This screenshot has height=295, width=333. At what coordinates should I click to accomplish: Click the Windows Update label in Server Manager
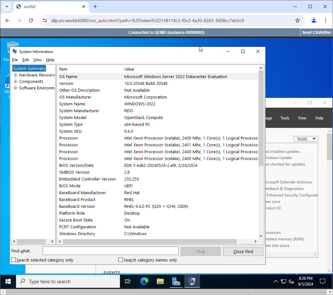[279, 158]
